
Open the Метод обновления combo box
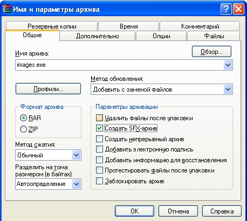coord(162,89)
